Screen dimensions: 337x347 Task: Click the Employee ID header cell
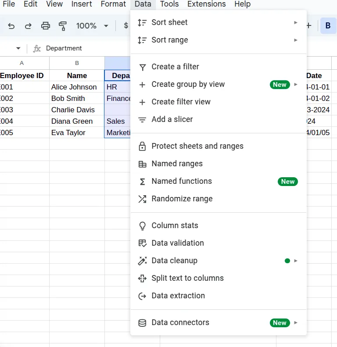[x=25, y=75]
